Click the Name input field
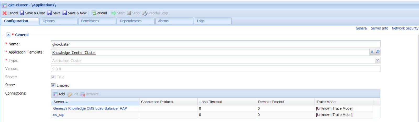 point(216,44)
